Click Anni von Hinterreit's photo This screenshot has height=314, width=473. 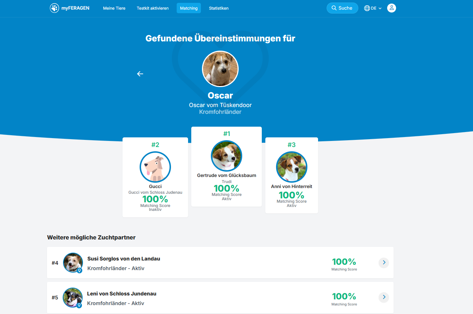click(291, 167)
